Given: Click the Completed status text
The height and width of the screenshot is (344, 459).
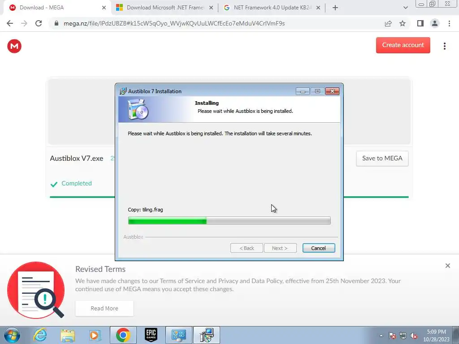Looking at the screenshot, I should [x=76, y=183].
